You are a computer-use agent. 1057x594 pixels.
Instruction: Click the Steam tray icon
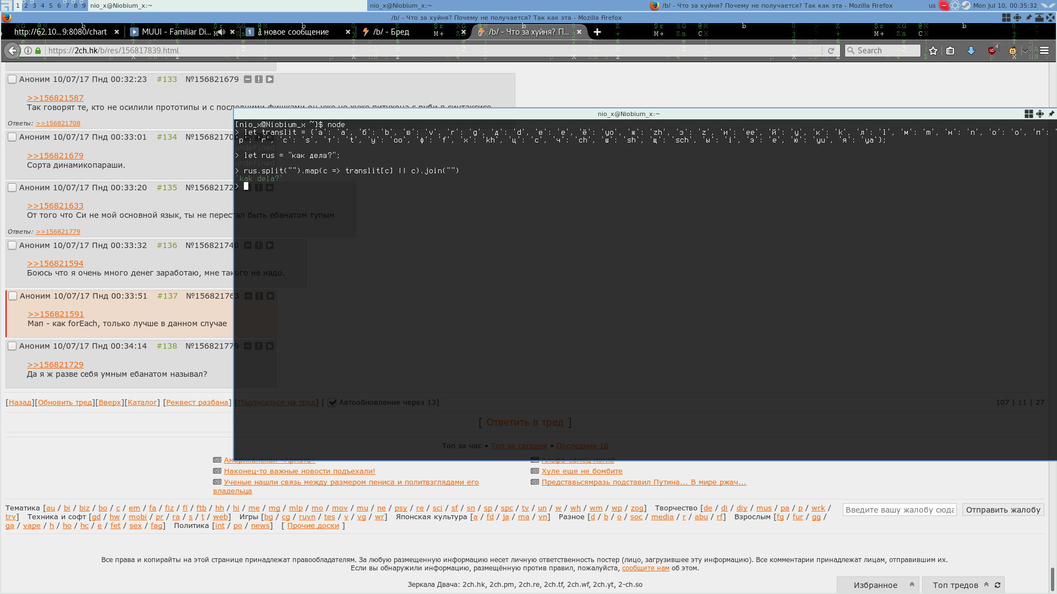click(x=966, y=5)
